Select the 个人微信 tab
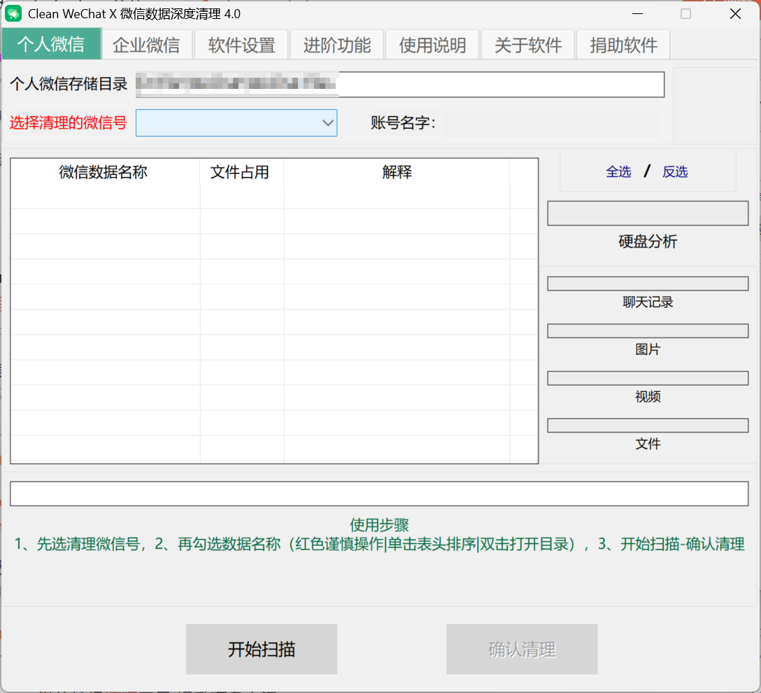Screen dimensions: 761x693 (52, 43)
